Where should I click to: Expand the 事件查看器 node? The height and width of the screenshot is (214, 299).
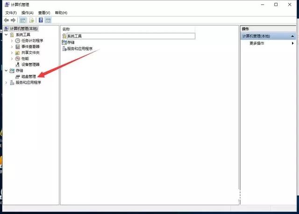tap(12, 47)
